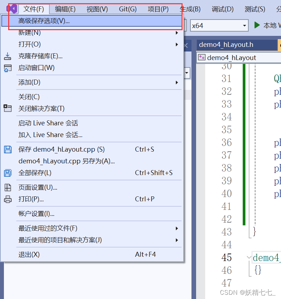The image size is (281, 299).
Task: Open the x64 platform dropdown
Action: tap(219, 25)
